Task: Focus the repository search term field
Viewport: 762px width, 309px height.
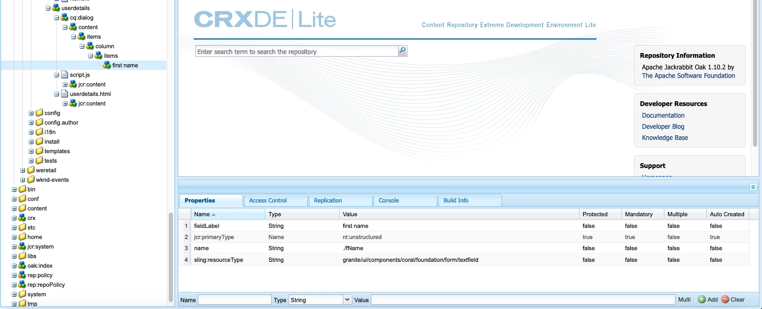Action: click(297, 51)
